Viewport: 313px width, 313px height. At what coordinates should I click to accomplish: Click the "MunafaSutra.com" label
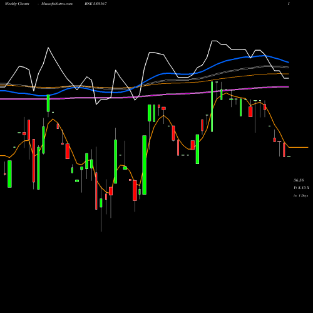(x=57, y=4)
